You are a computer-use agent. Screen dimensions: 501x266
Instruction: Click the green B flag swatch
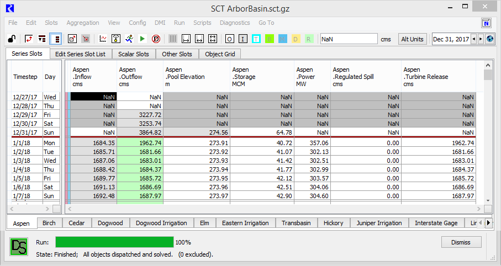point(270,39)
